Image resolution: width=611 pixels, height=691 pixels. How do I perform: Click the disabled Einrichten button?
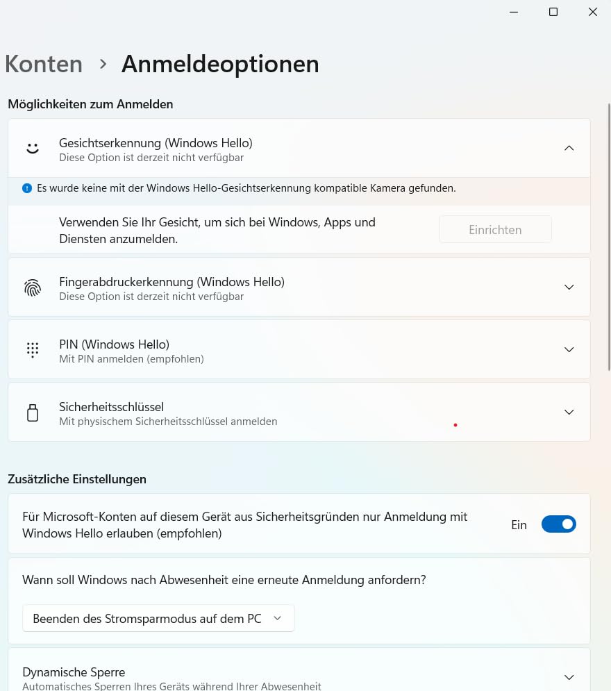click(495, 230)
